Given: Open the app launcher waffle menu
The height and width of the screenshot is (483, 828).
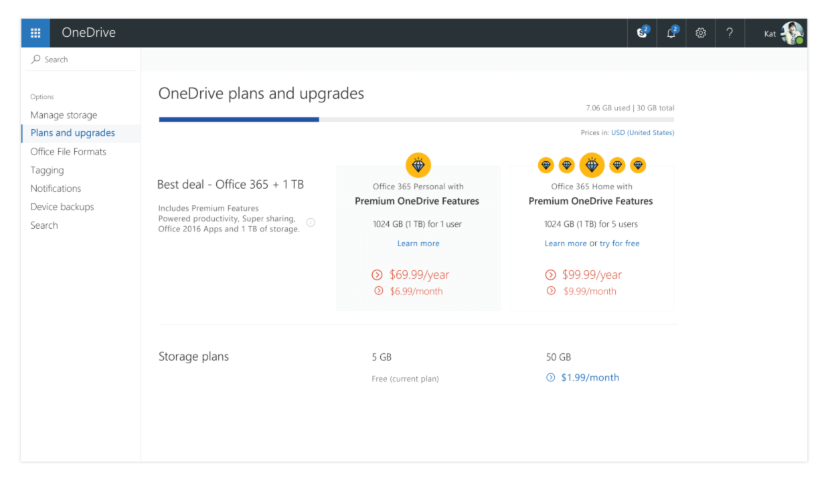Looking at the screenshot, I should tap(35, 33).
